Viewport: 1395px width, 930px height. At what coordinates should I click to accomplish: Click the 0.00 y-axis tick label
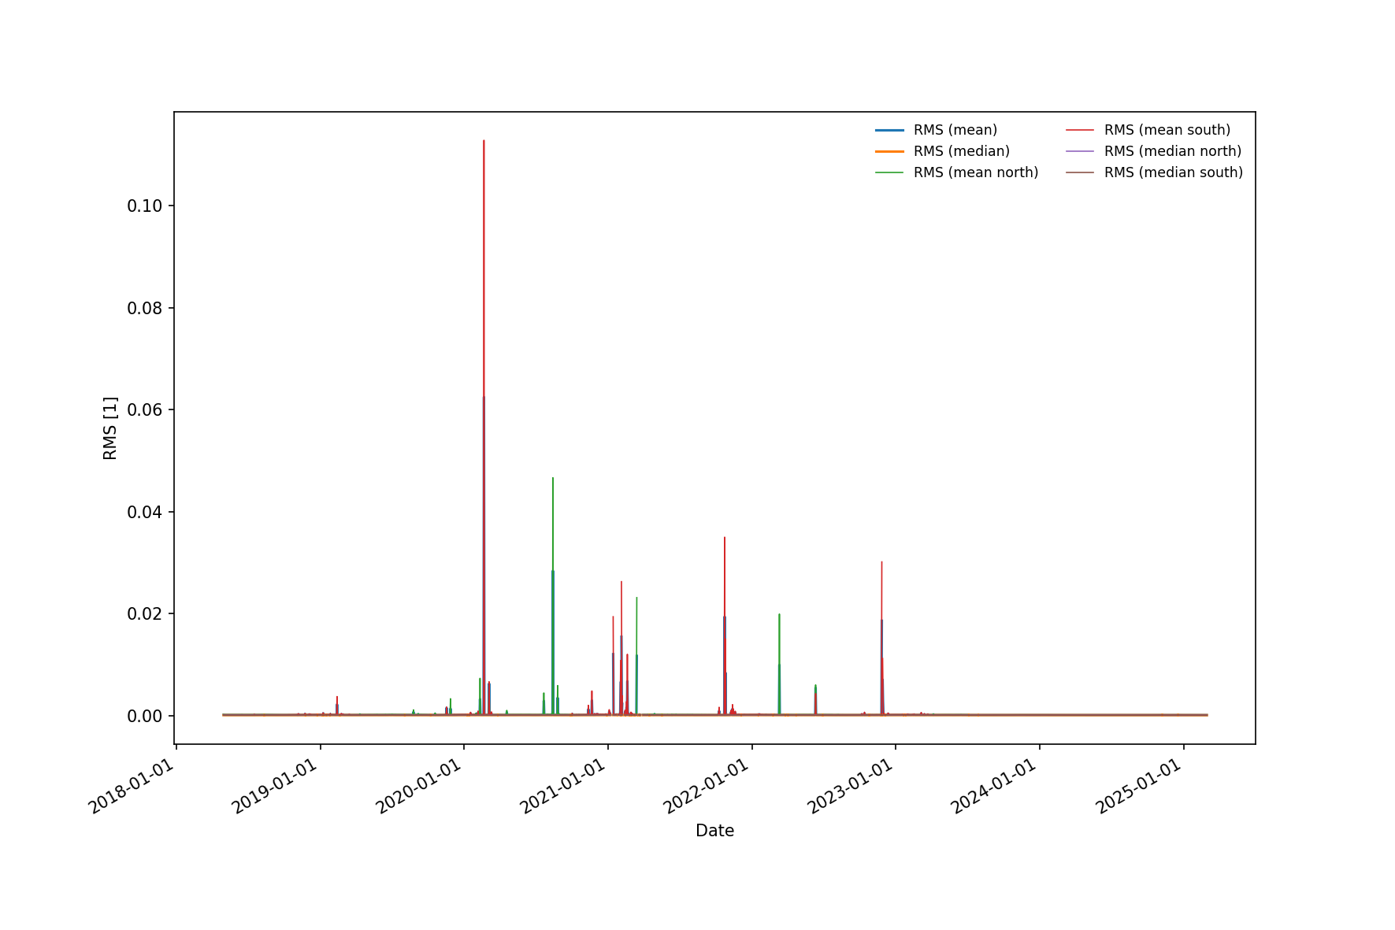coord(145,716)
